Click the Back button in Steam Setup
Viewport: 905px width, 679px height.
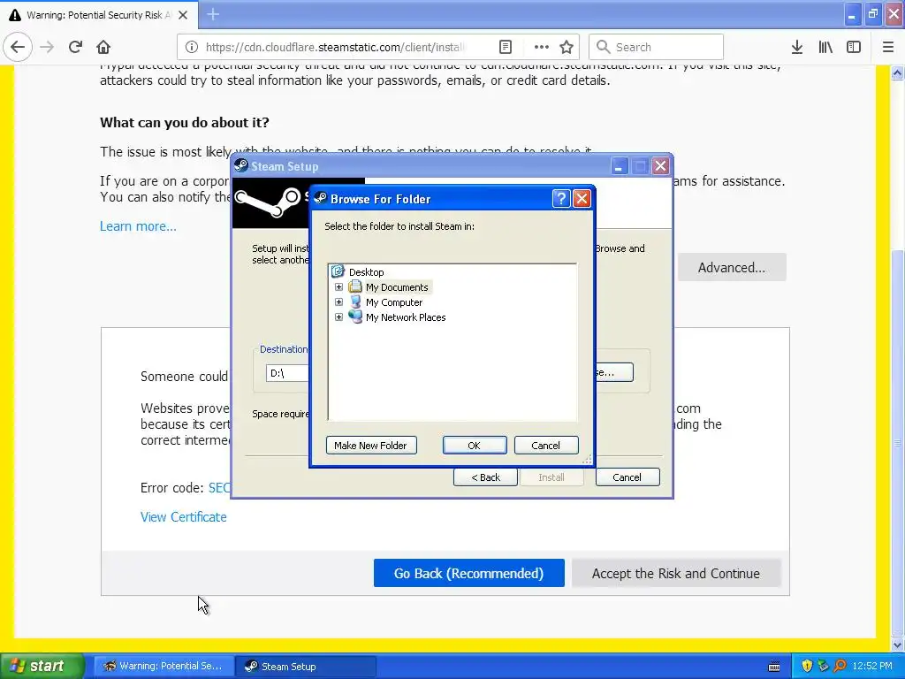(x=485, y=477)
